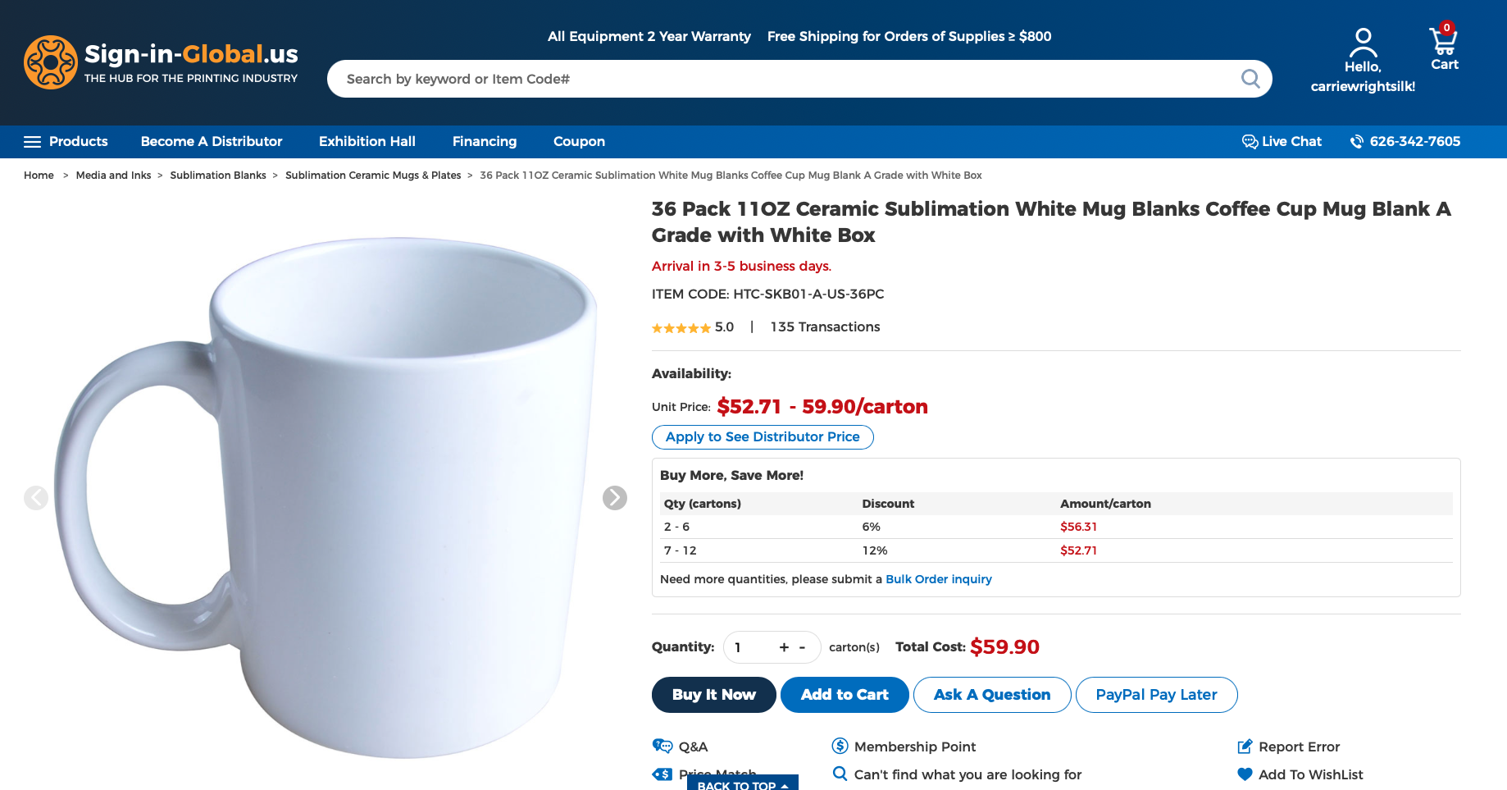
Task: Show previous product image arrow
Action: [36, 498]
